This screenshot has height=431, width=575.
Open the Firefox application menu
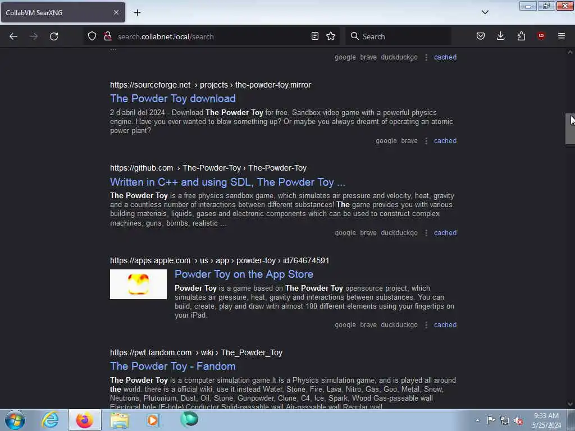(562, 36)
